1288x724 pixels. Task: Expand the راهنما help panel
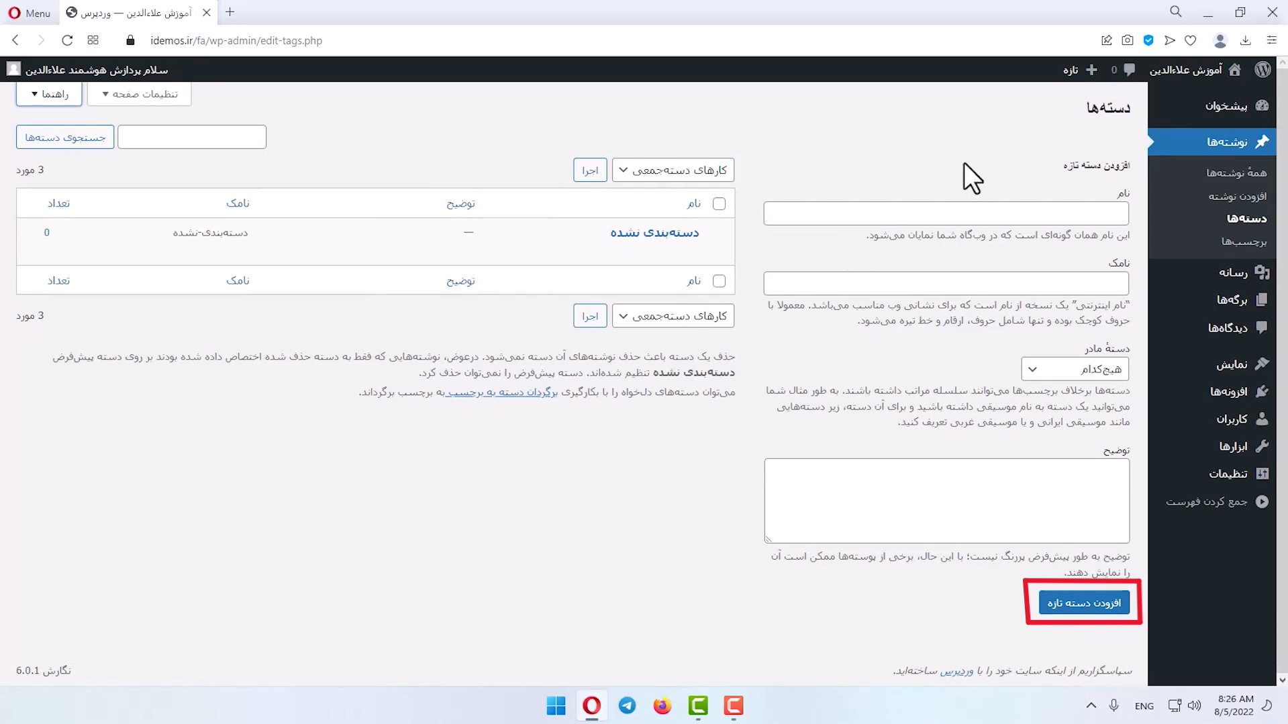coord(49,94)
